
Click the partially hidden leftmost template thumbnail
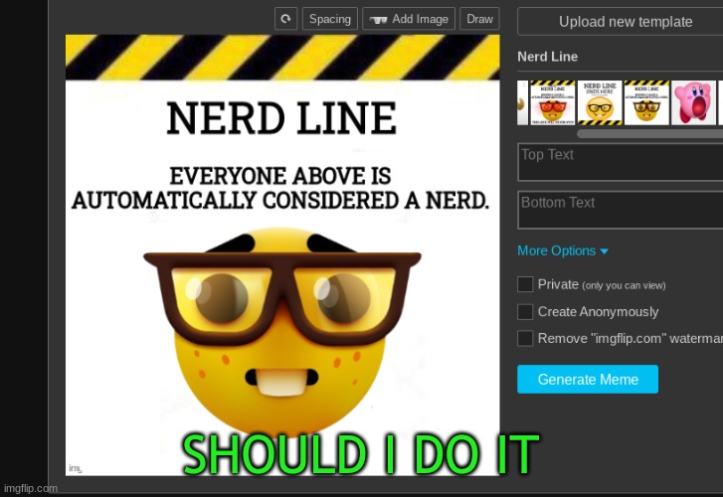click(x=522, y=102)
